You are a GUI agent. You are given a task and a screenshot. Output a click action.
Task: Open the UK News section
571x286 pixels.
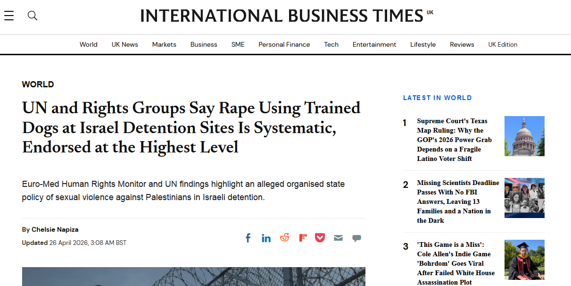tap(125, 44)
